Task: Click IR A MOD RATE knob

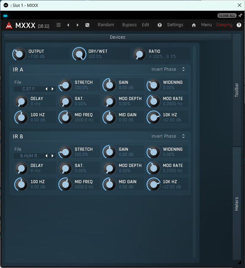Action: (x=153, y=101)
